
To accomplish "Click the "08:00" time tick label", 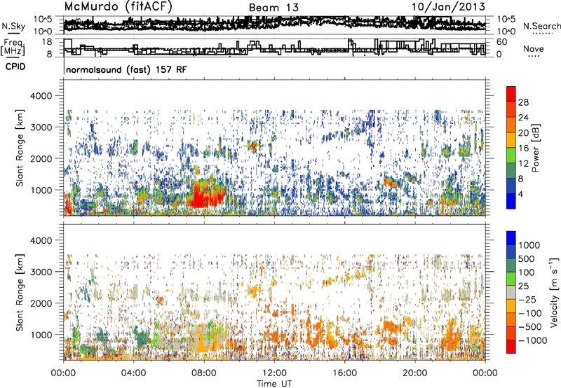I will [204, 373].
